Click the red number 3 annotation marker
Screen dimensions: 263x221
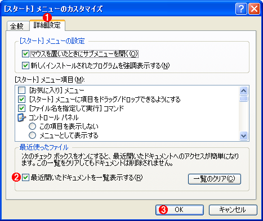163,210
